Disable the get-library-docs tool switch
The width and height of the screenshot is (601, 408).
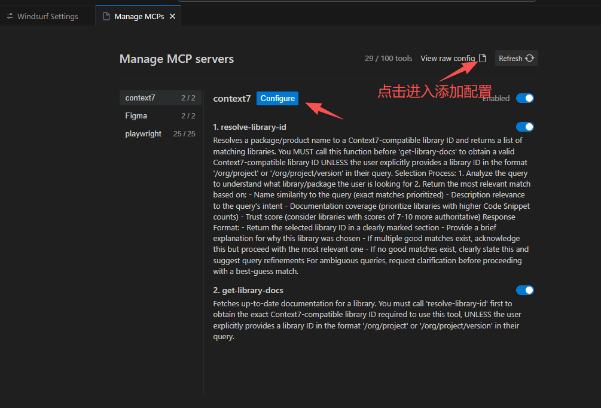(524, 290)
